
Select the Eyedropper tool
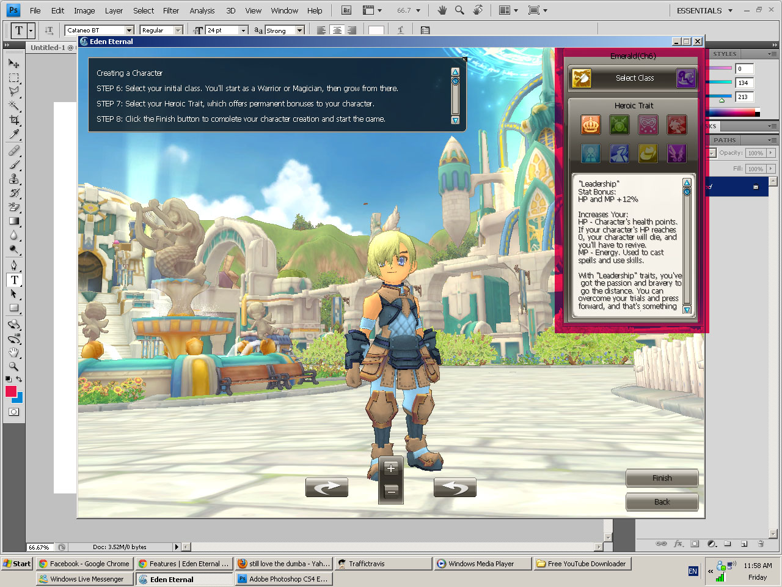tap(13, 135)
